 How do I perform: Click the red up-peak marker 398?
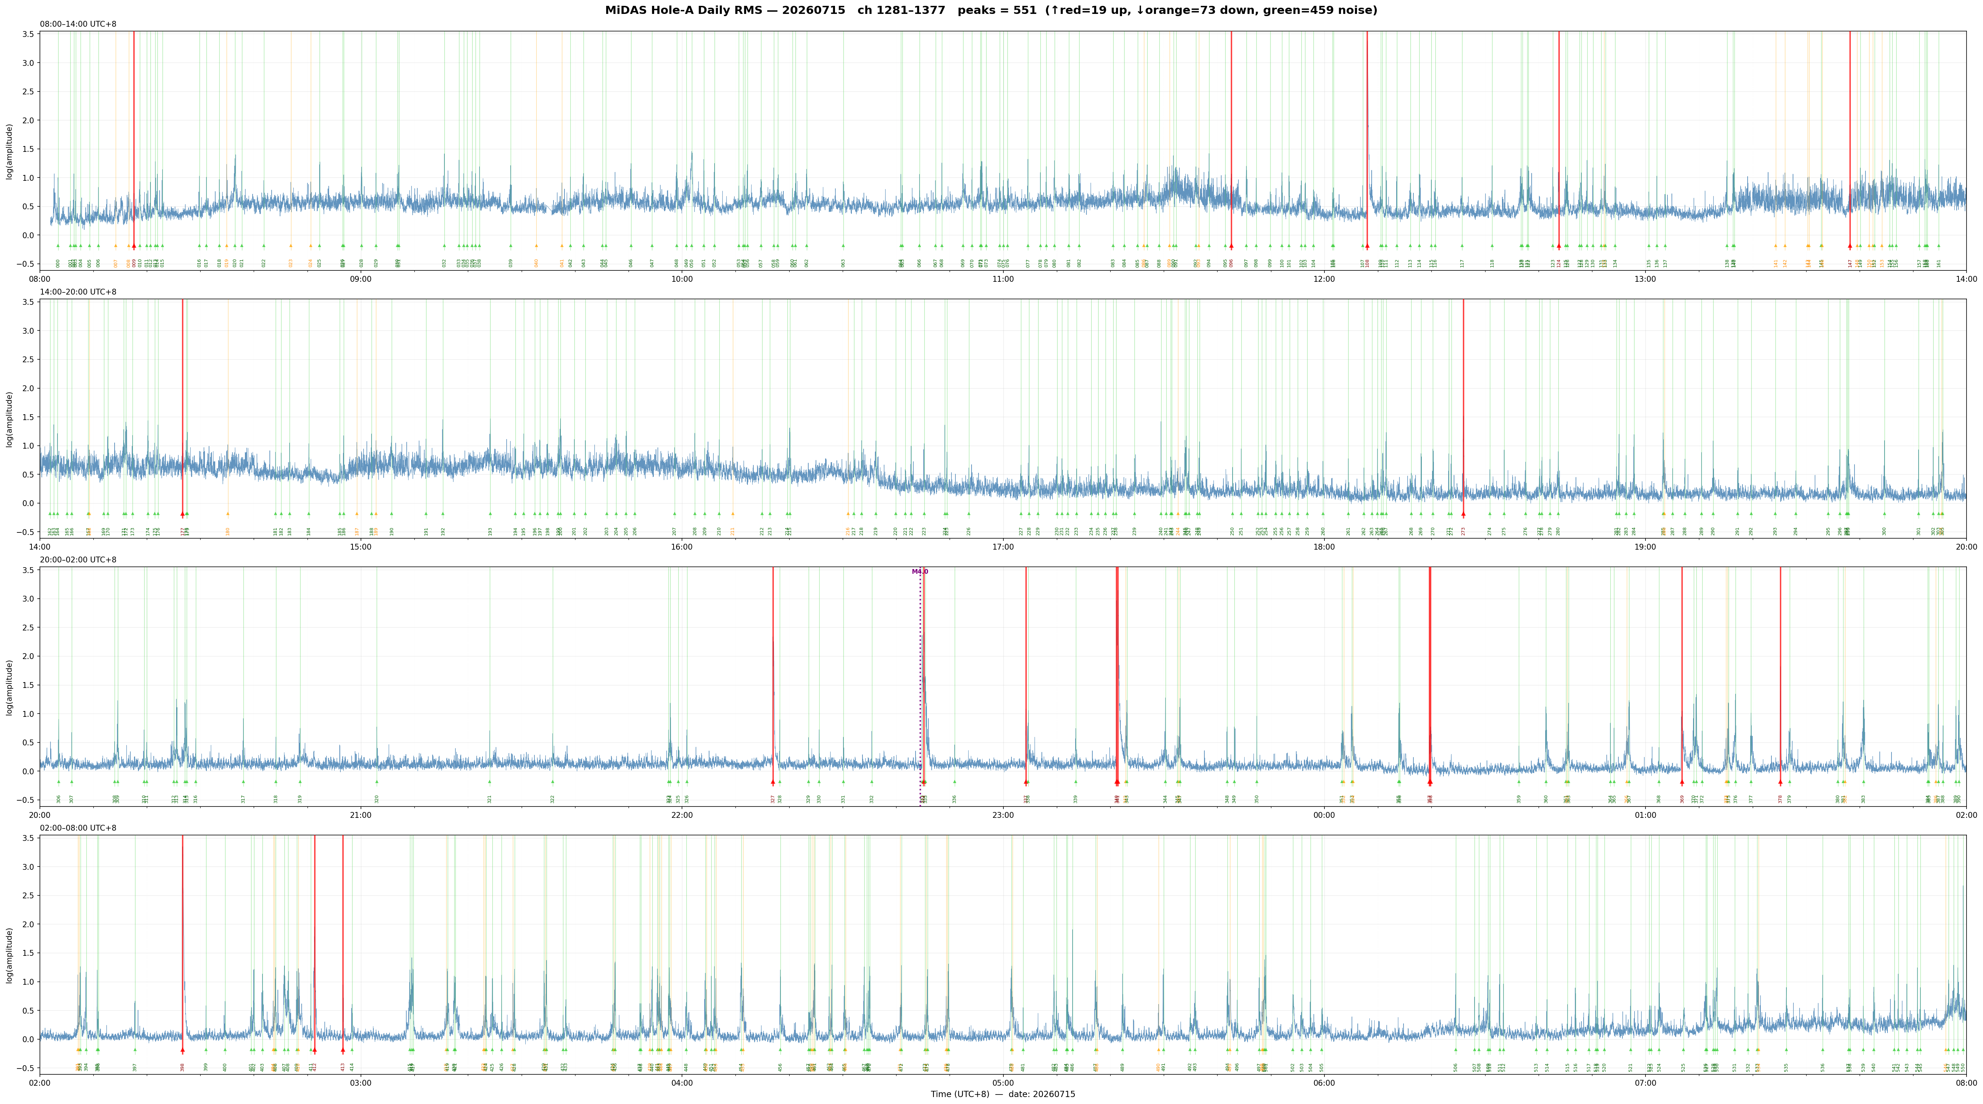click(182, 1050)
